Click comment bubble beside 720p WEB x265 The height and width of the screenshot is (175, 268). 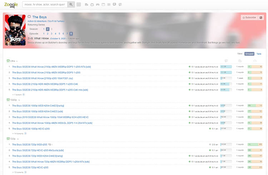point(50,145)
